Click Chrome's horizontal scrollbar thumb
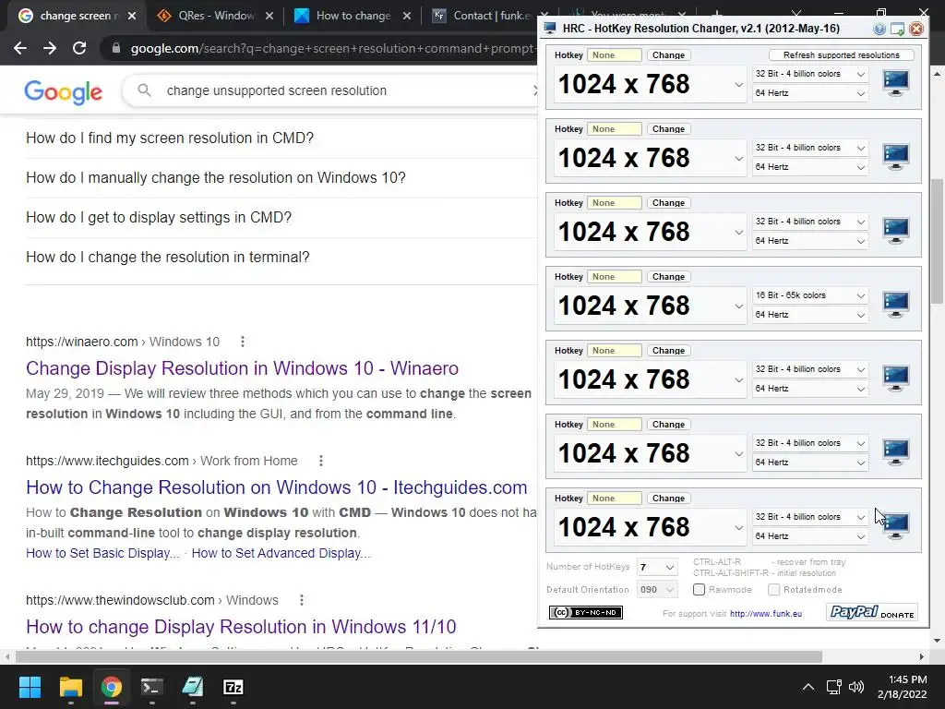Image resolution: width=945 pixels, height=709 pixels. (x=419, y=656)
